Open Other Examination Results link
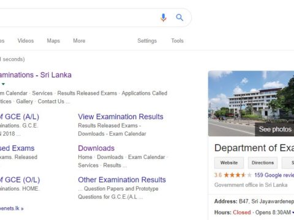 pyautogui.click(x=122, y=180)
